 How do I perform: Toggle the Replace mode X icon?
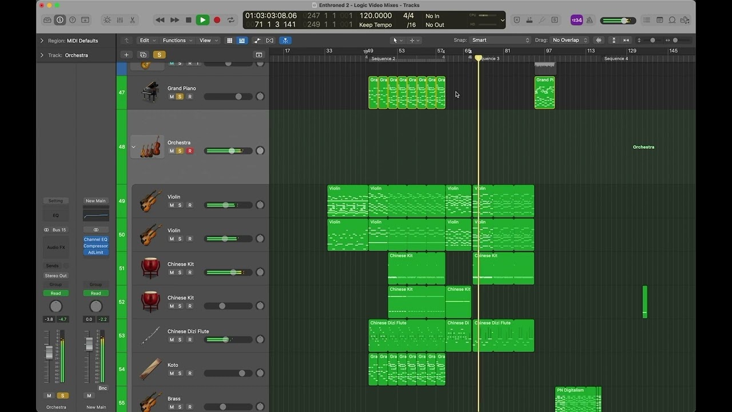click(x=516, y=20)
